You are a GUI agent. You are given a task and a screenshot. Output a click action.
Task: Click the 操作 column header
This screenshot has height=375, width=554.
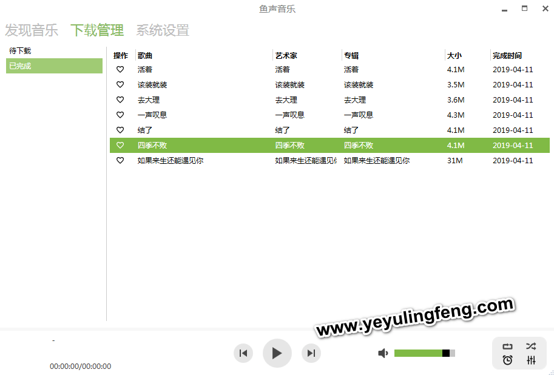tap(121, 55)
